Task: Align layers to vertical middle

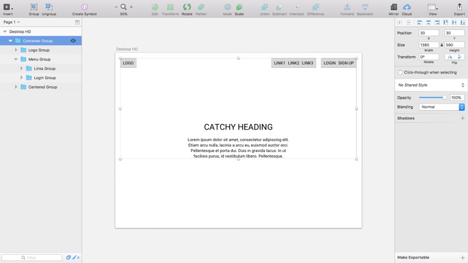Action: (x=454, y=22)
